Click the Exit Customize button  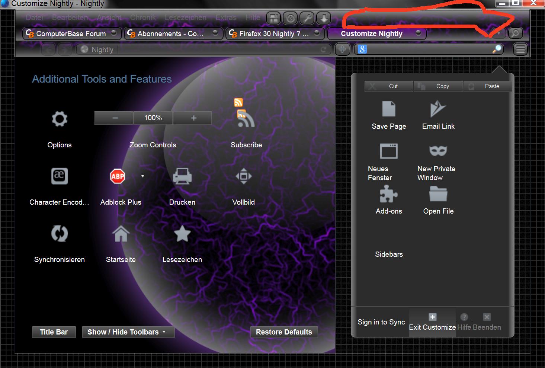(x=432, y=322)
